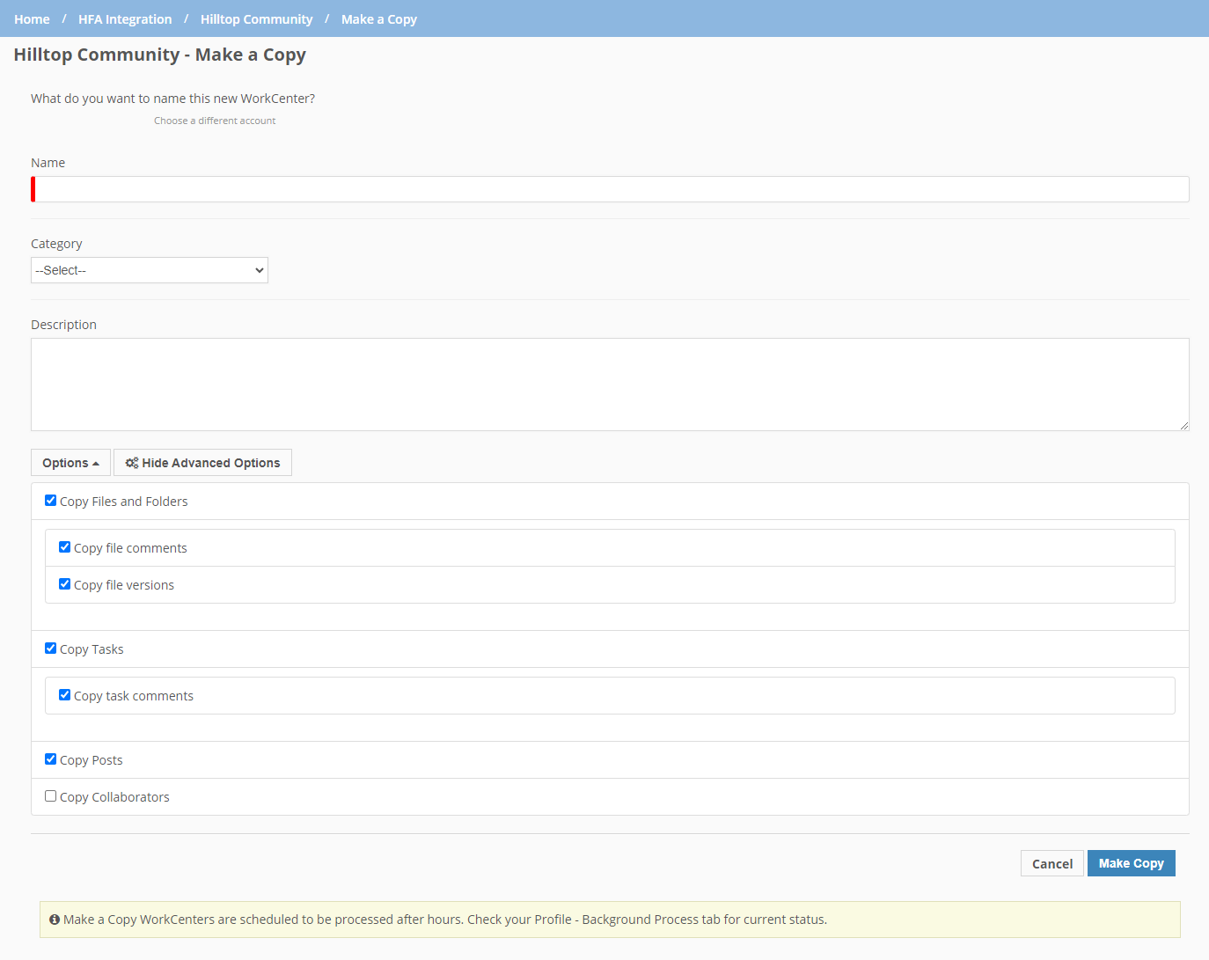The height and width of the screenshot is (960, 1209).
Task: Uncheck Copy file comments
Action: tap(64, 547)
